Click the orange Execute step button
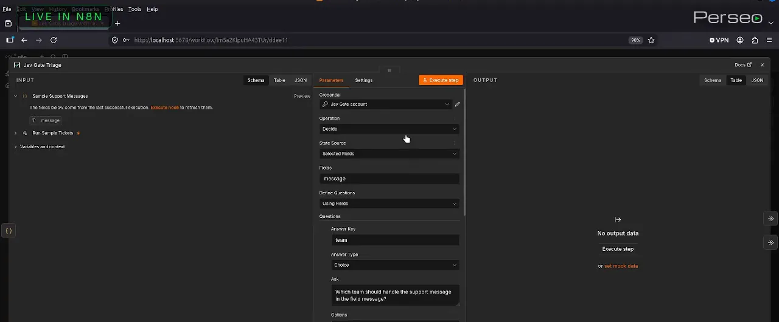779x322 pixels. pos(441,80)
